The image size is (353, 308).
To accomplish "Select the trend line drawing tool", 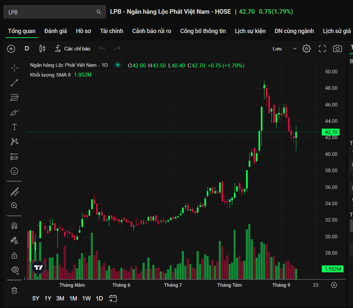I will click(x=14, y=83).
